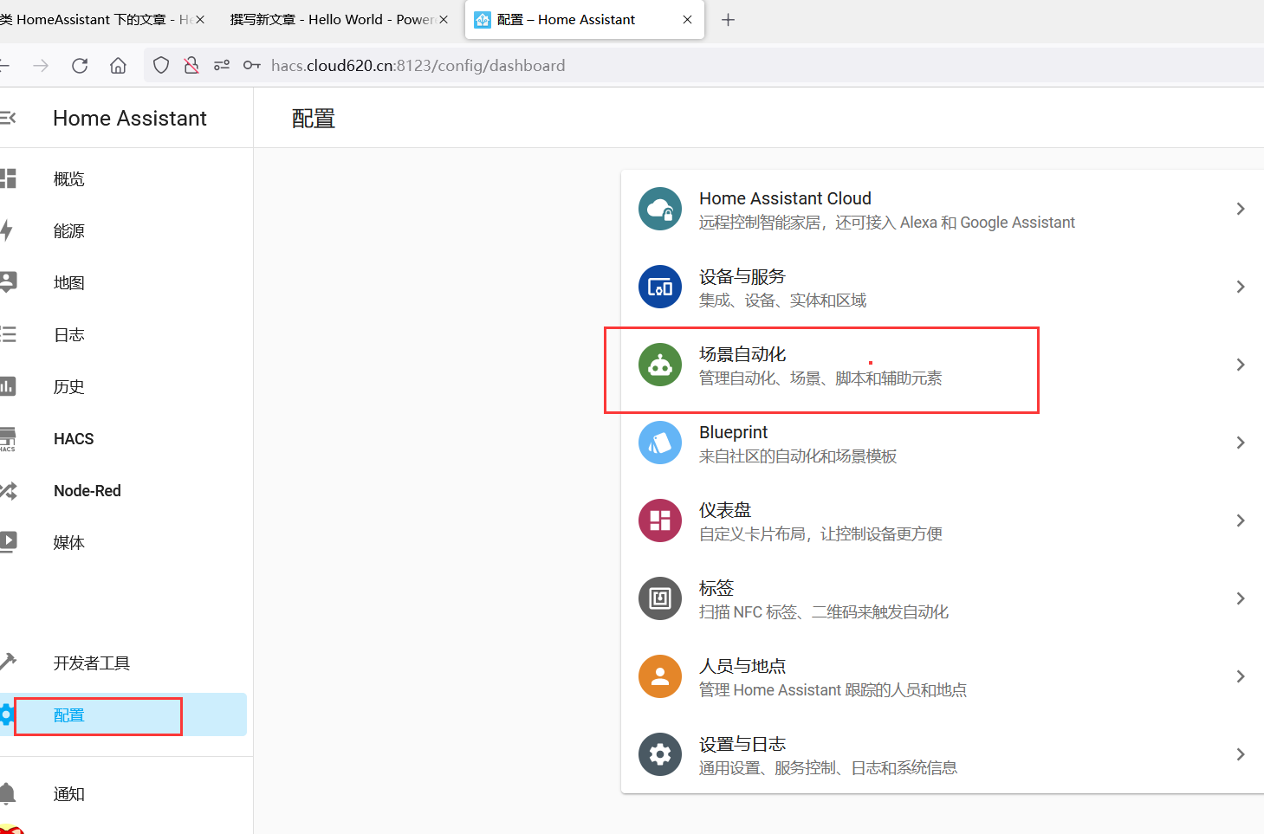
Task: Click the 场景自动化 robot icon
Action: (660, 365)
